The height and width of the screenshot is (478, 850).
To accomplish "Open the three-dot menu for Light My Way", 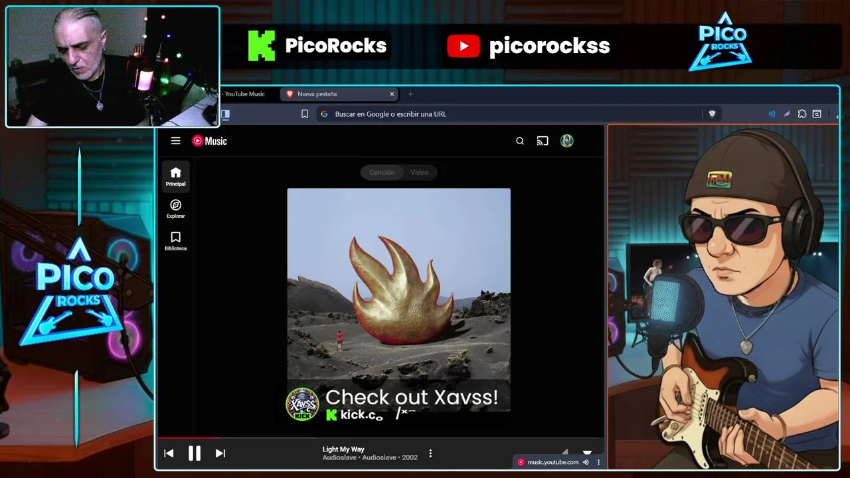I will click(x=430, y=453).
